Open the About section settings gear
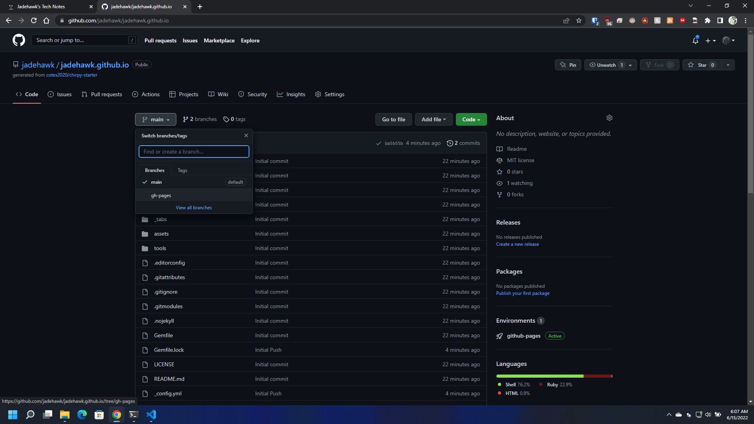This screenshot has width=754, height=424. [609, 117]
